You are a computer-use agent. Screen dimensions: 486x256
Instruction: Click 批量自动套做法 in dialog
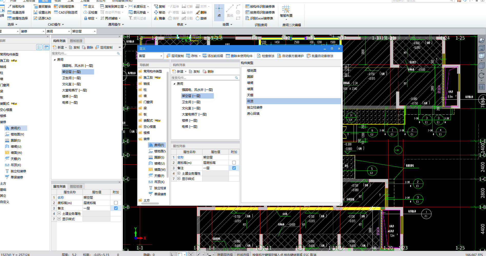tap(320, 56)
